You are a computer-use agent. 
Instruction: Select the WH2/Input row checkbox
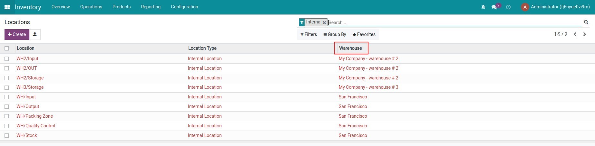coord(7,59)
